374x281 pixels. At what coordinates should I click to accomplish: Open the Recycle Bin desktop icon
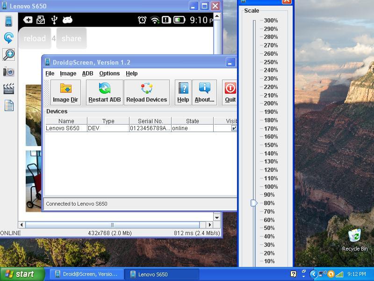point(355,240)
